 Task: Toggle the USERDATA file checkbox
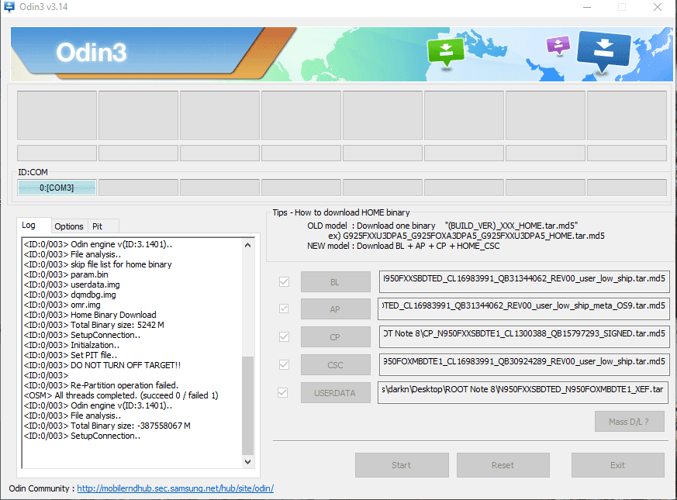pyautogui.click(x=283, y=393)
